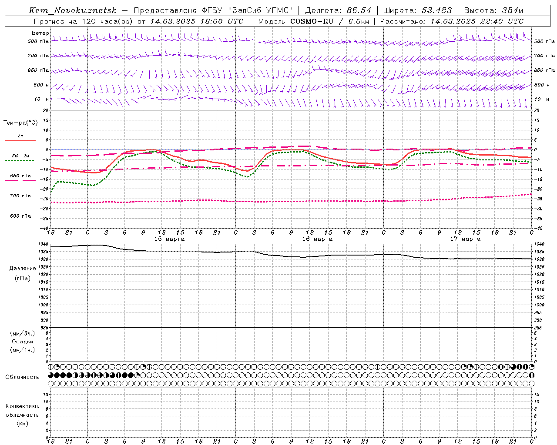Click the '16 марта' date label

tap(317, 239)
